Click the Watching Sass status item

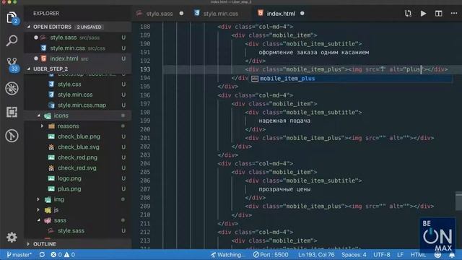coord(227,255)
